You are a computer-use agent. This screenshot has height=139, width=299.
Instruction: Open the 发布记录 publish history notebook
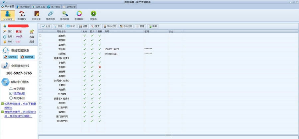coord(36,15)
